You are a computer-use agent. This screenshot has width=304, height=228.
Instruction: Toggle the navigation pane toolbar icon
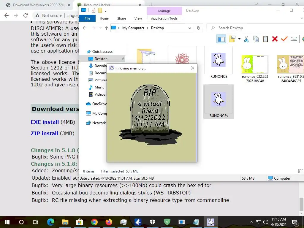(221, 39)
